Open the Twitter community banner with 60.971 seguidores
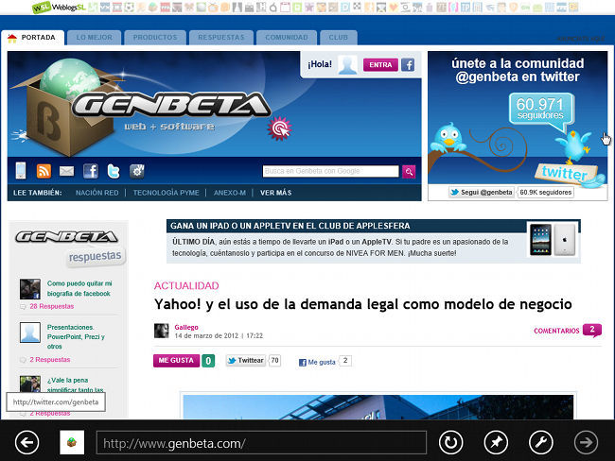This screenshot has height=461, width=615. [518, 117]
